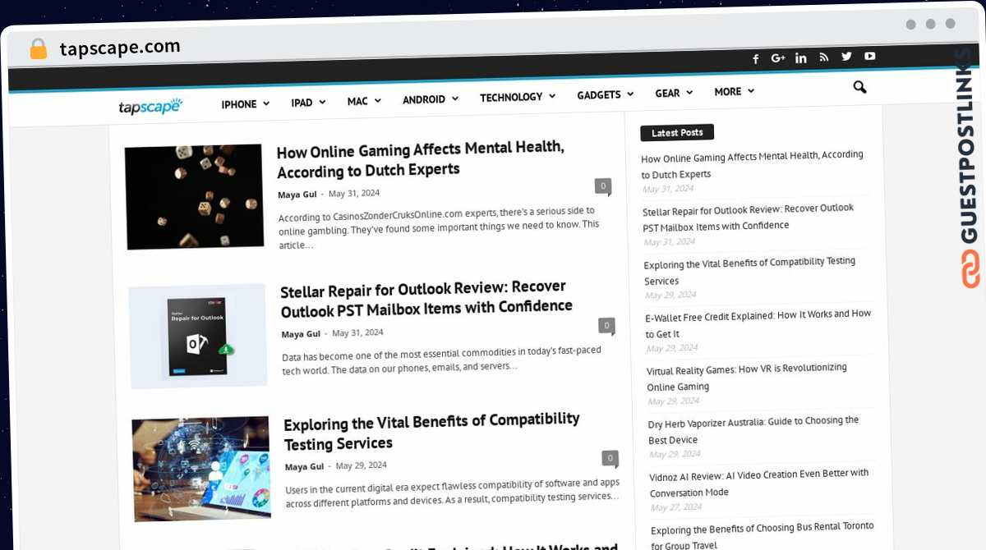Open sidebar post Virtual Reality Games

(746, 377)
